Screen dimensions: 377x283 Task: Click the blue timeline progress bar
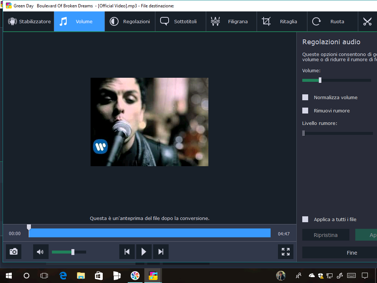[x=149, y=233]
